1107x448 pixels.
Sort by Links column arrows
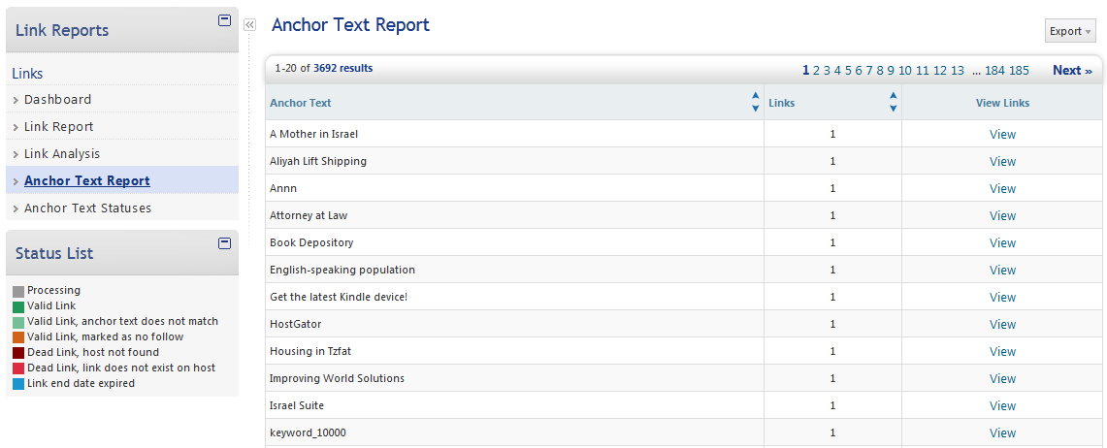[894, 102]
